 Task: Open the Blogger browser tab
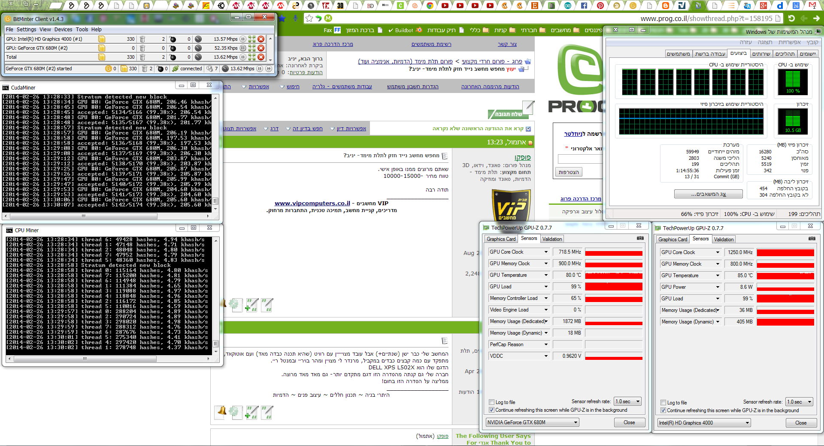coord(666,6)
